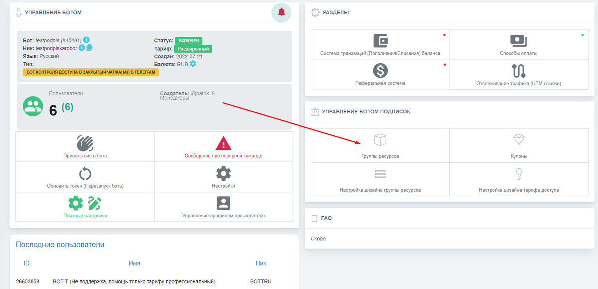The width and height of the screenshot is (598, 289).
Task: Click the dark gear Настройки icon
Action: pyautogui.click(x=224, y=173)
